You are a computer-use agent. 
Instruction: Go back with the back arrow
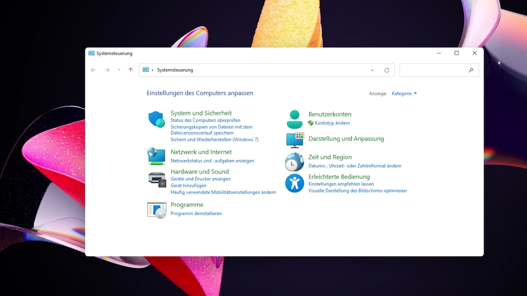coord(93,70)
